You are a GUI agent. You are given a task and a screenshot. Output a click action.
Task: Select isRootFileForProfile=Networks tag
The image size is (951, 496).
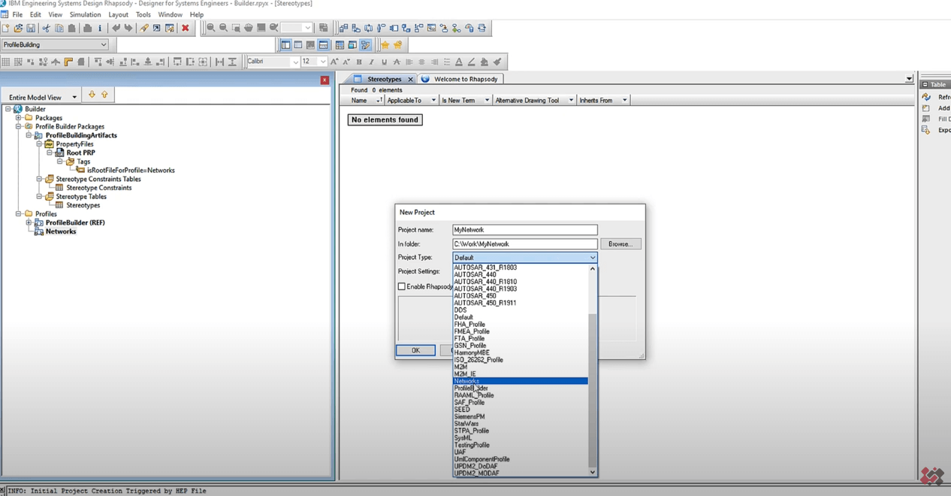pyautogui.click(x=131, y=171)
